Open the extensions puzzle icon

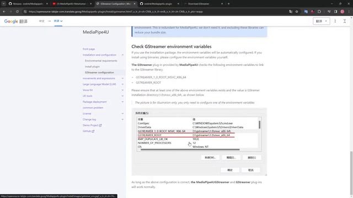[319, 12]
